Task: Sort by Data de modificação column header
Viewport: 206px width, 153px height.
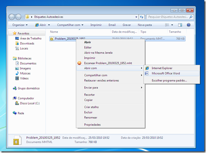Action: [x=125, y=32]
